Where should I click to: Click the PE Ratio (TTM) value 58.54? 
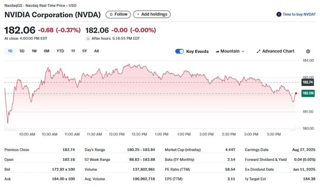[230, 169]
